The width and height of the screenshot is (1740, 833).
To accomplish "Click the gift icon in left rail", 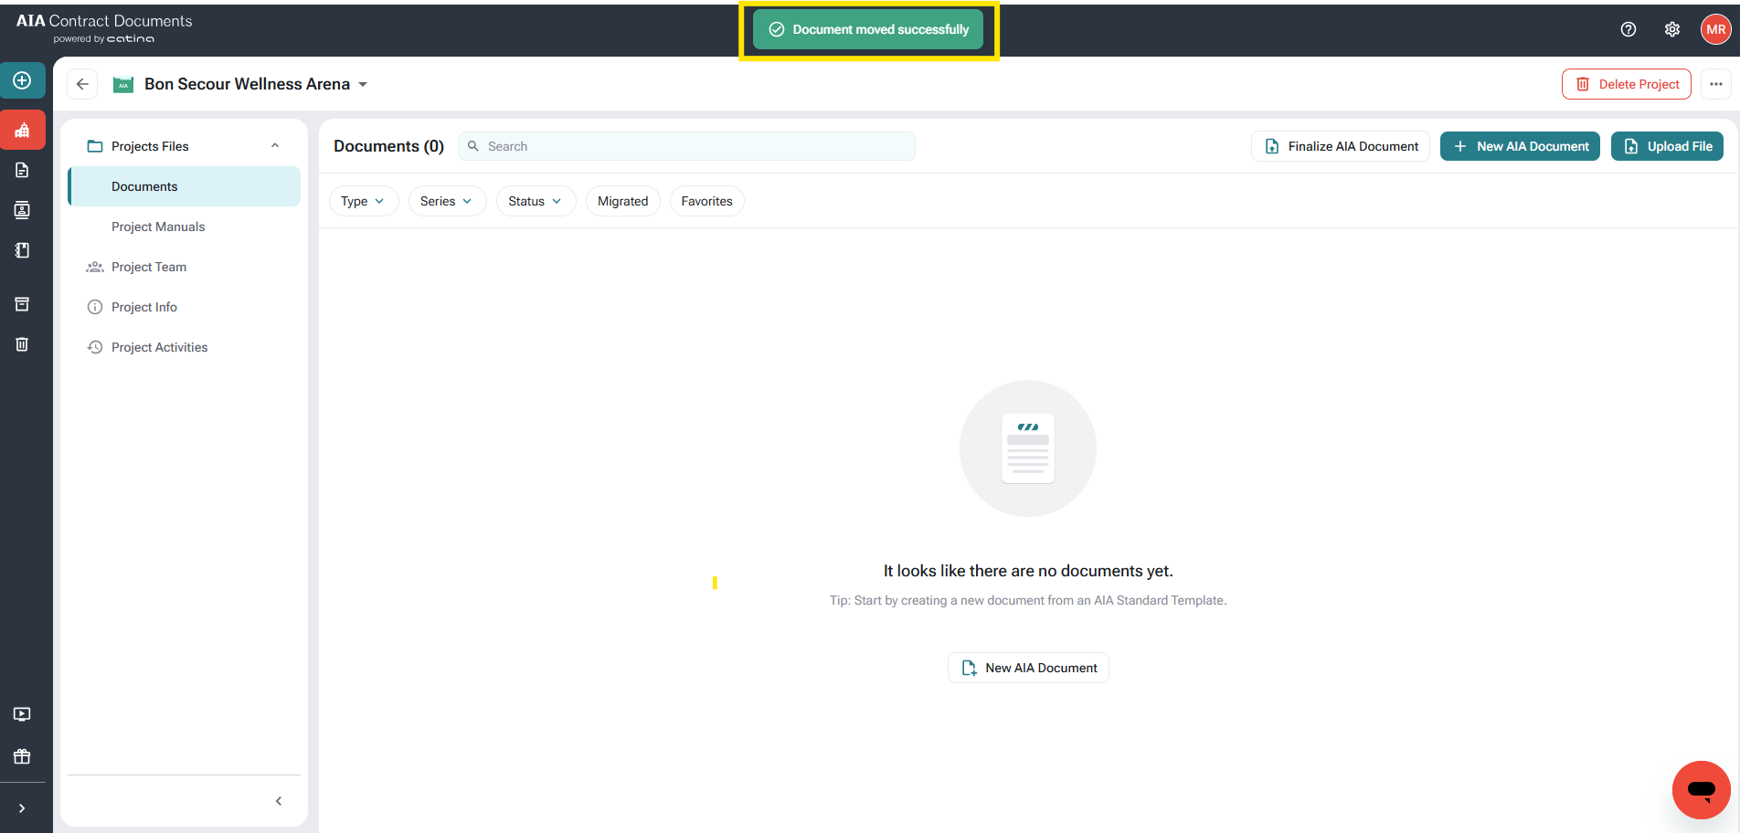I will click(x=22, y=756).
